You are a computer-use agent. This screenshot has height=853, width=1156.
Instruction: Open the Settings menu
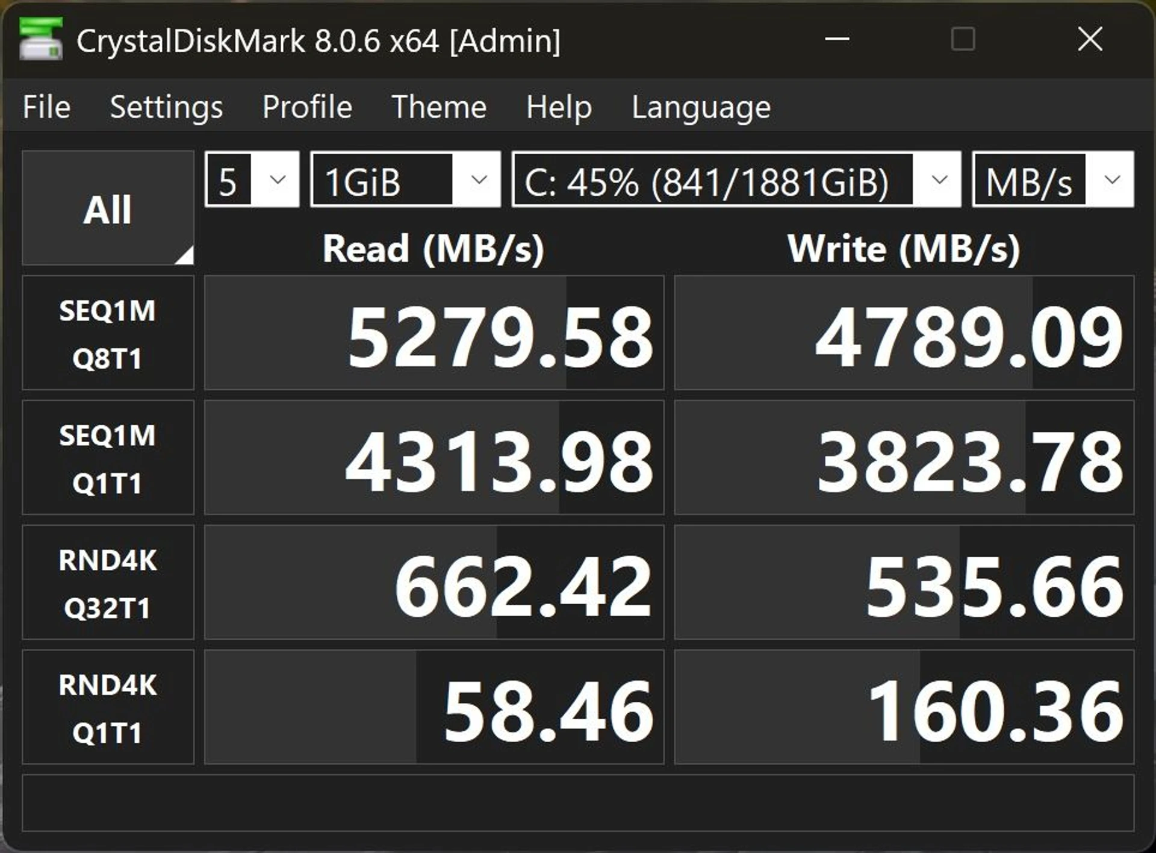pos(166,107)
